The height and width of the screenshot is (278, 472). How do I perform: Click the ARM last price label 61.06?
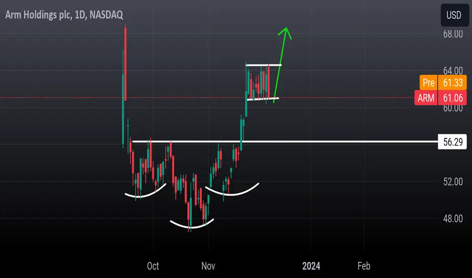[x=441, y=98]
